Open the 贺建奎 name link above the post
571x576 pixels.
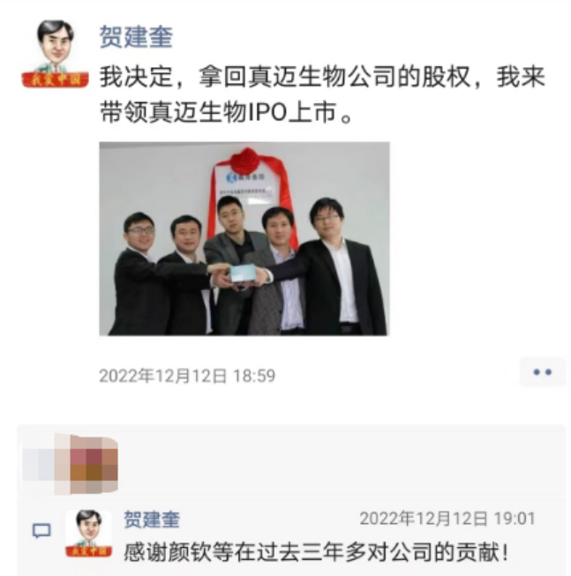click(136, 37)
